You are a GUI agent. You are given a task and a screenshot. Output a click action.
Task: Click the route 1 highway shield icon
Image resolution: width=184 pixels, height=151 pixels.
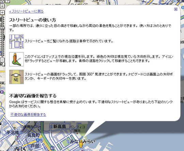38,140
